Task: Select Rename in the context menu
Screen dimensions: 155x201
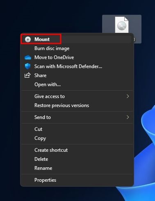Action: pyautogui.click(x=77, y=168)
